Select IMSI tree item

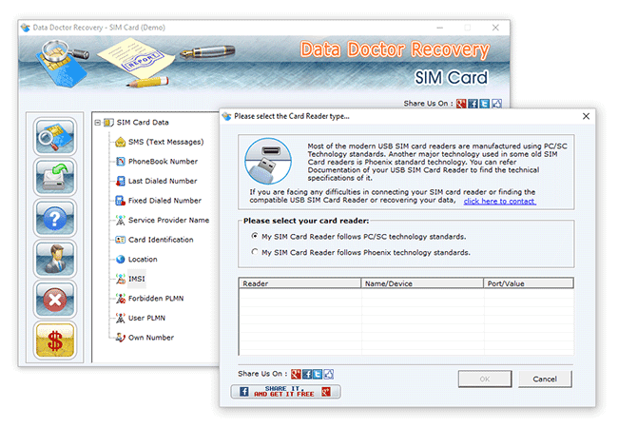[136, 279]
